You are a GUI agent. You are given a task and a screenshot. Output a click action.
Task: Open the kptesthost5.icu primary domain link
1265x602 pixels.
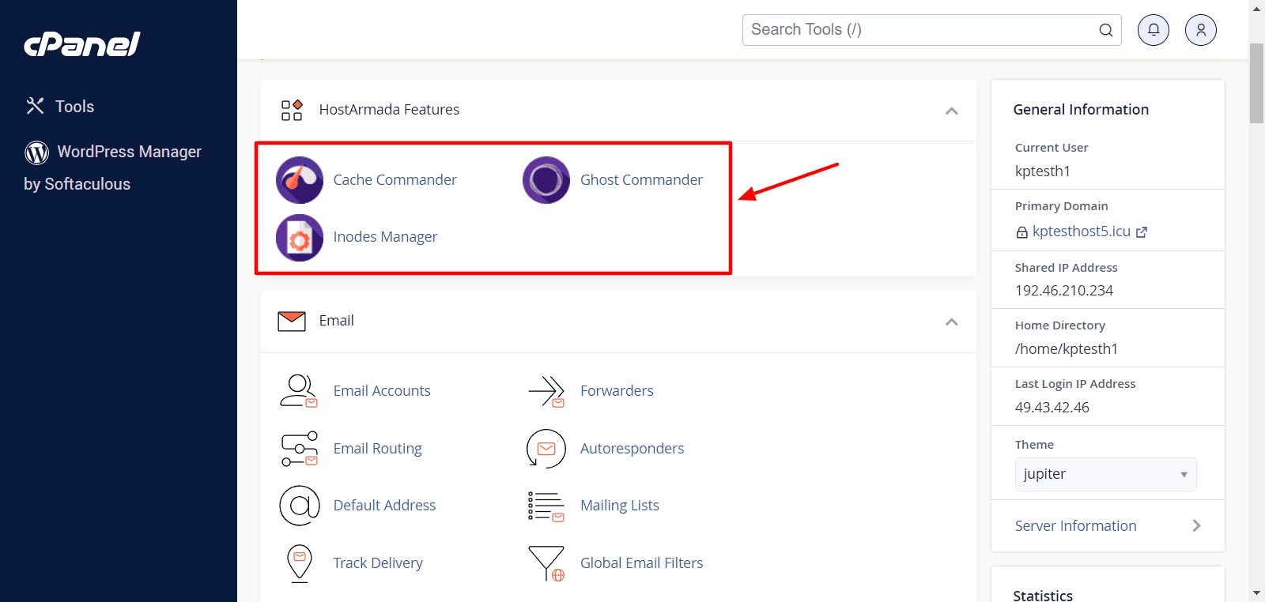click(x=1081, y=231)
